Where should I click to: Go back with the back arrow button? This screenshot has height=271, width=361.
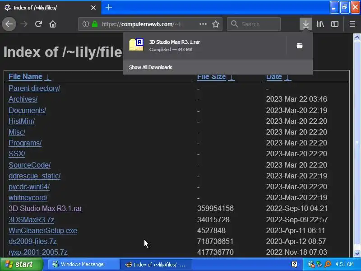(9, 24)
